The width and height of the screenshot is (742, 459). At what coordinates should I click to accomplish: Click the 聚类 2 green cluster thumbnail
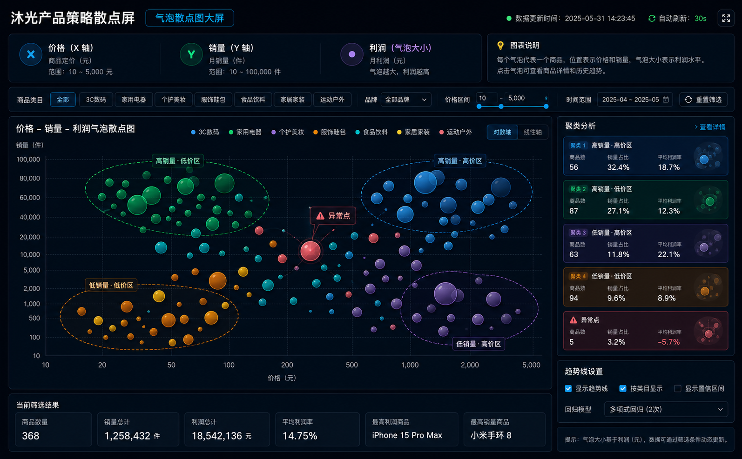(708, 201)
